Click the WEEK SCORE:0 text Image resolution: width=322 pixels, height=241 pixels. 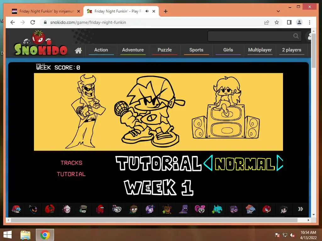(58, 67)
